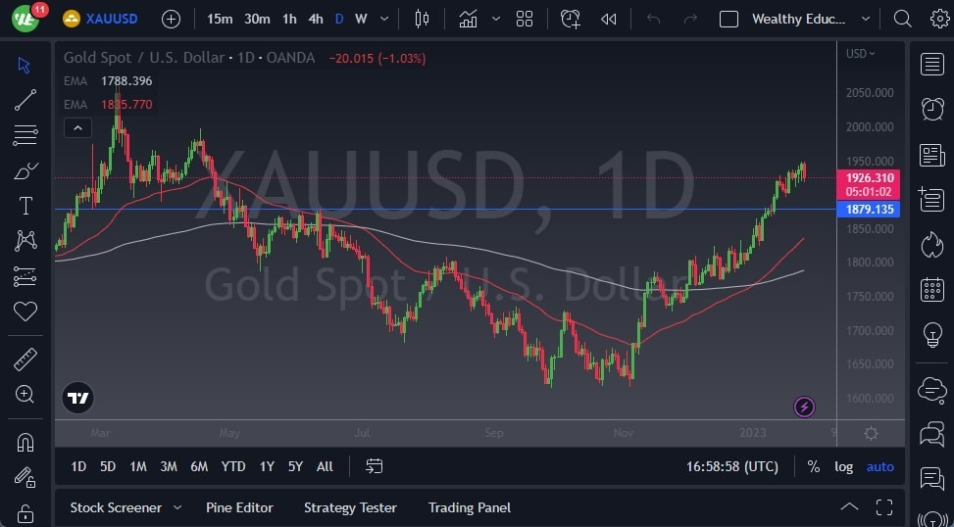Redo the last chart action
The width and height of the screenshot is (954, 527).
[690, 19]
